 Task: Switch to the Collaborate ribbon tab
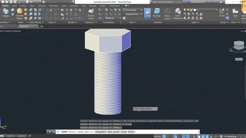tap(114, 6)
